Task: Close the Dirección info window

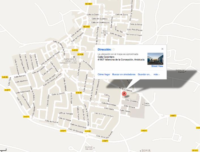Action: pyautogui.click(x=162, y=49)
